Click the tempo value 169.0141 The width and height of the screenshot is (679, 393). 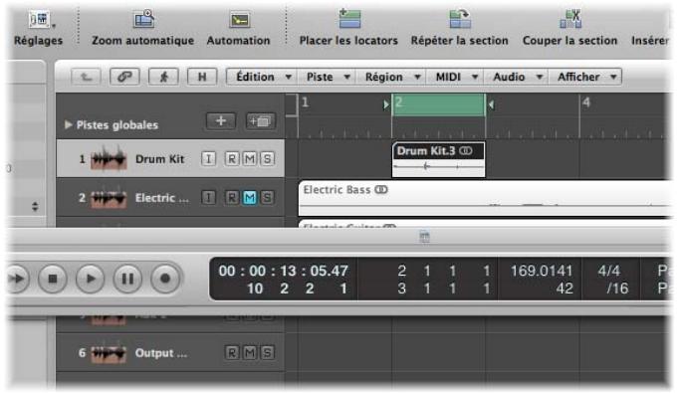point(542,271)
